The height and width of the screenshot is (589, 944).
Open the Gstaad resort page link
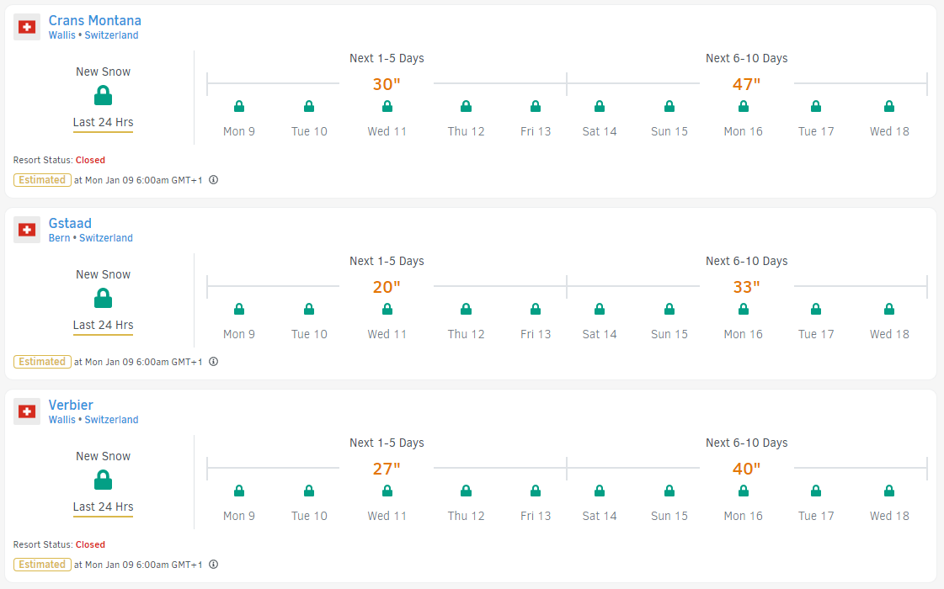70,223
